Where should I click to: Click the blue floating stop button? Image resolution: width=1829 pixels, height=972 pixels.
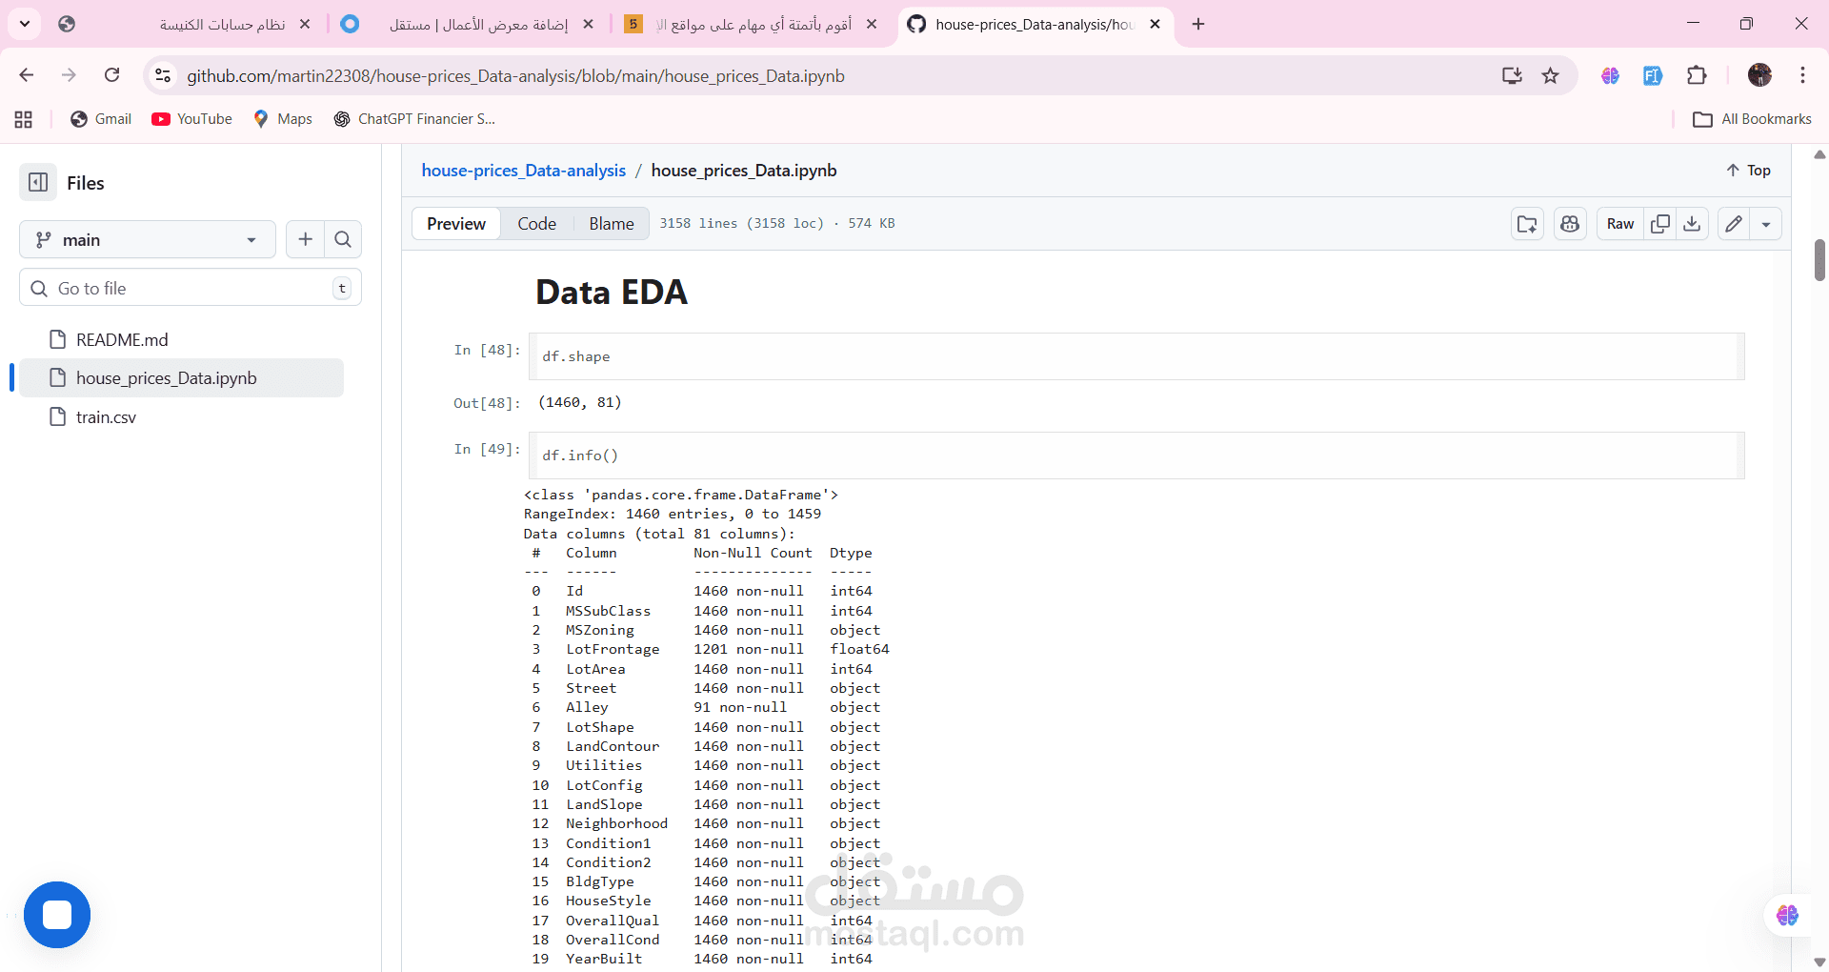click(57, 915)
